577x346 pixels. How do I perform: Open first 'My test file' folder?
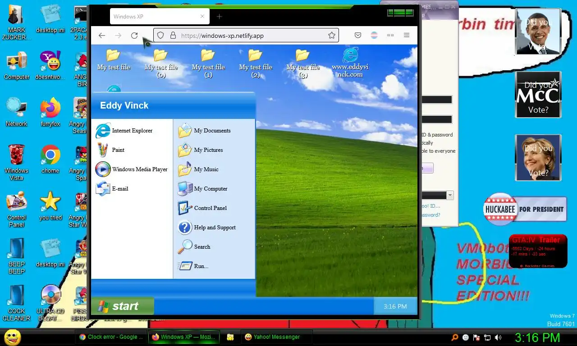(x=114, y=59)
